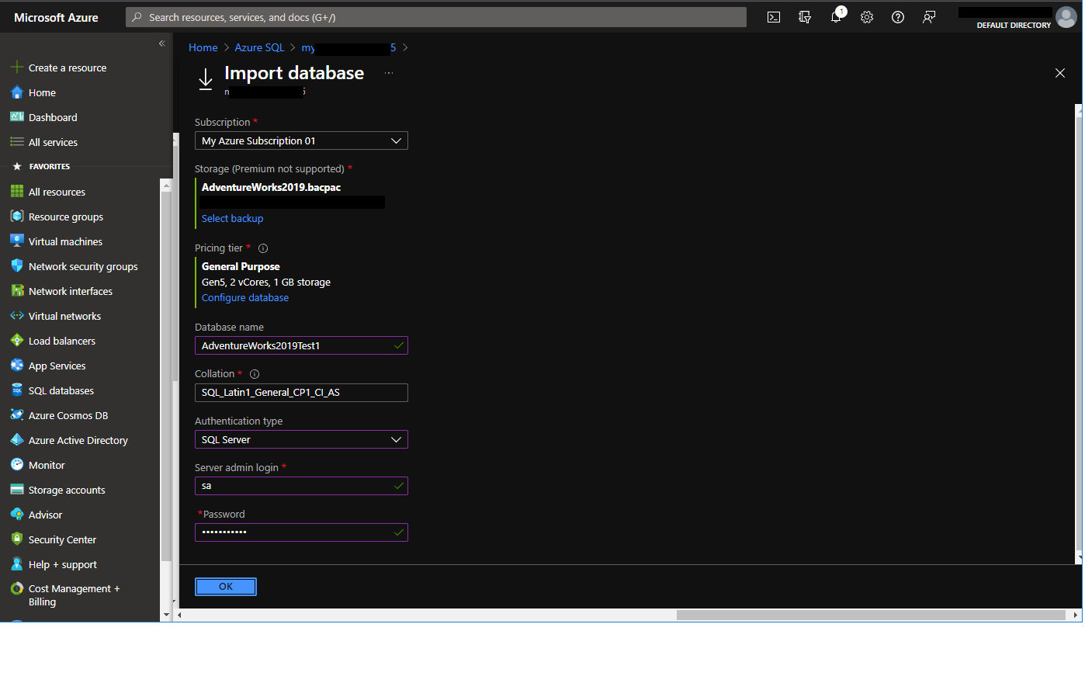1085x683 pixels.
Task: Click the Network interfaces icon
Action: [17, 291]
